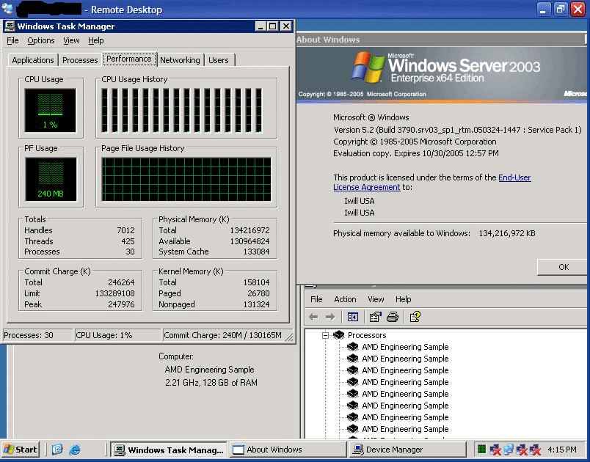Open Device Manager's View menu
This screenshot has width=590, height=462.
tap(376, 299)
